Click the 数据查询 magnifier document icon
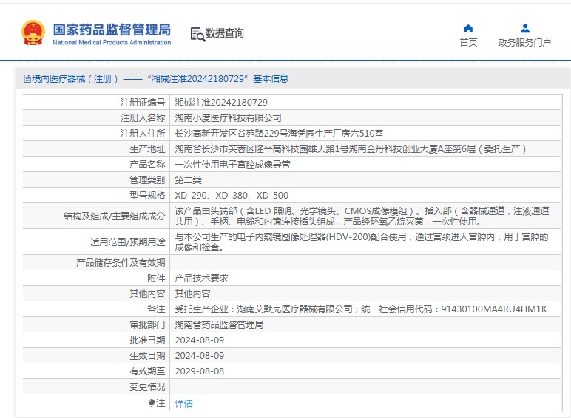The image size is (571, 418). click(x=197, y=34)
